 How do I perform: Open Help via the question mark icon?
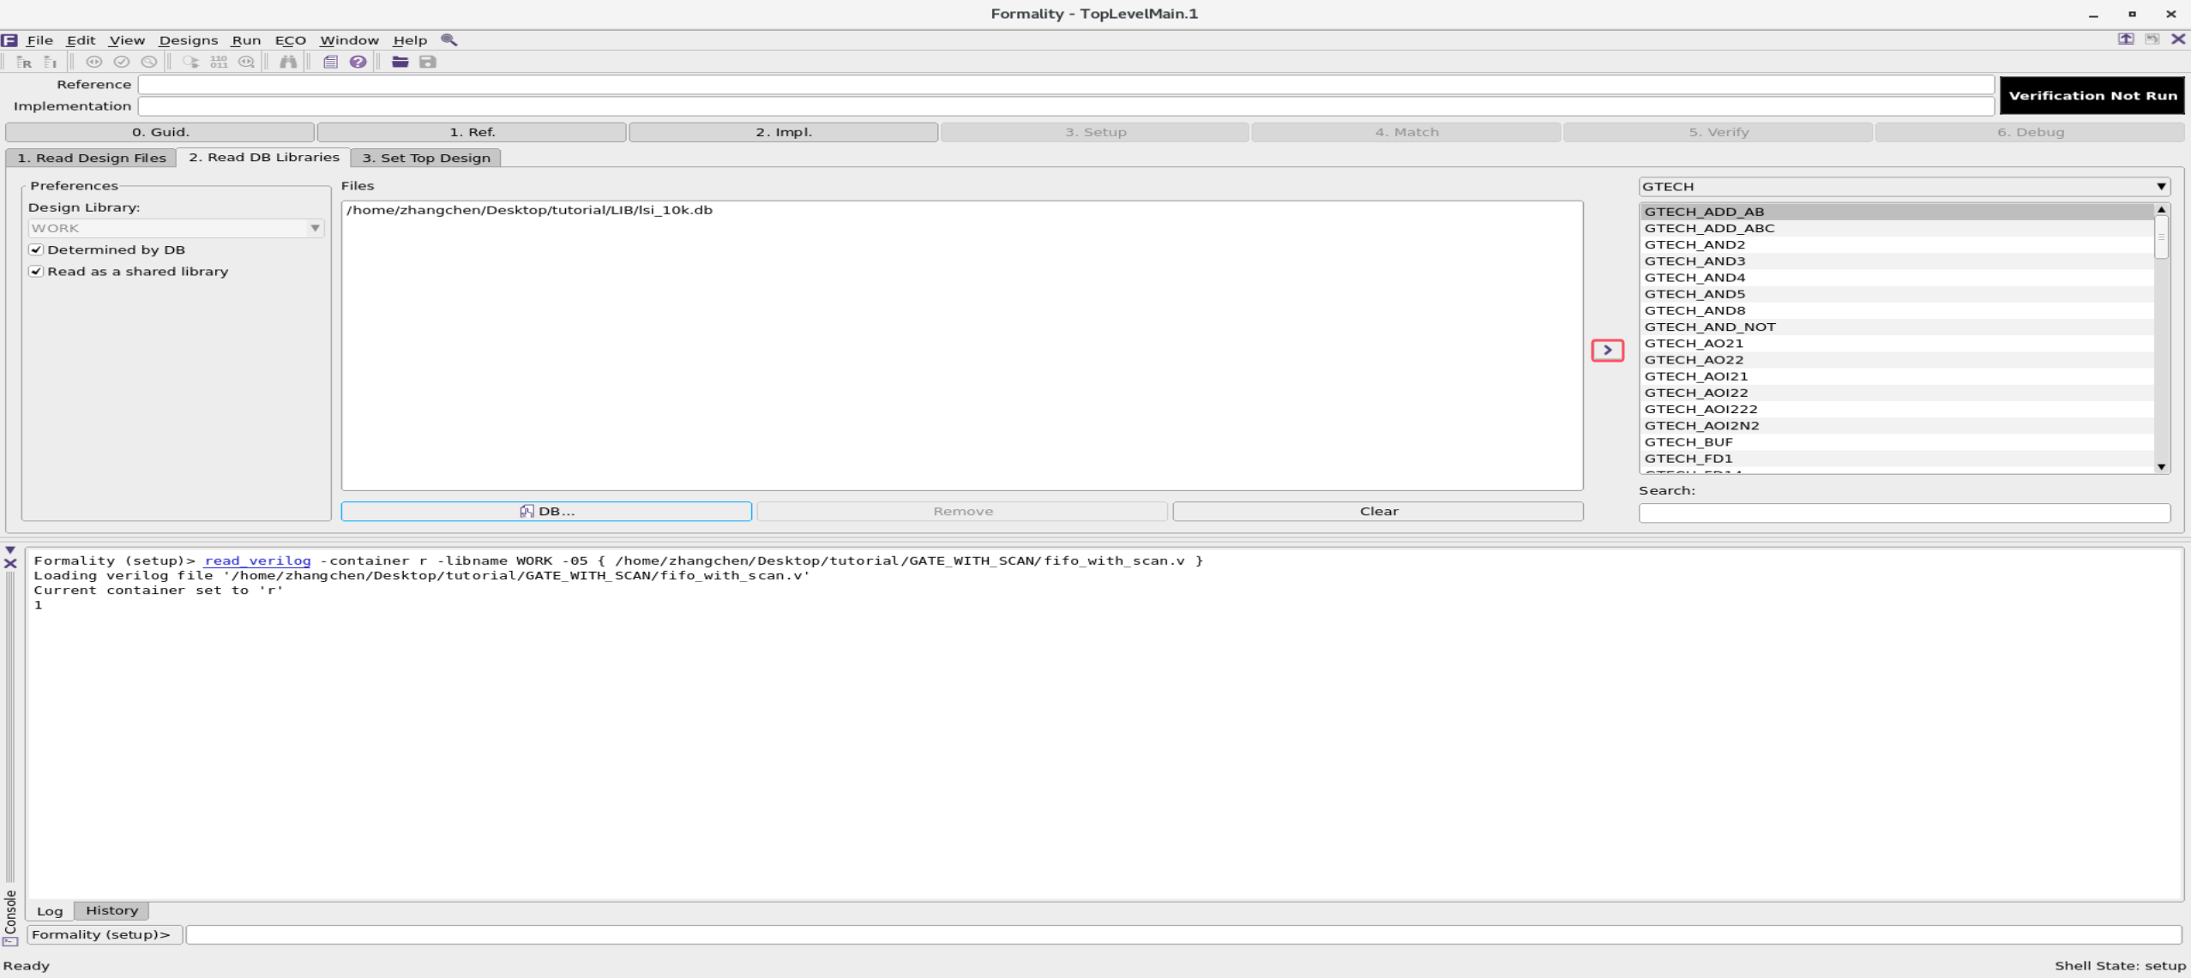click(358, 62)
